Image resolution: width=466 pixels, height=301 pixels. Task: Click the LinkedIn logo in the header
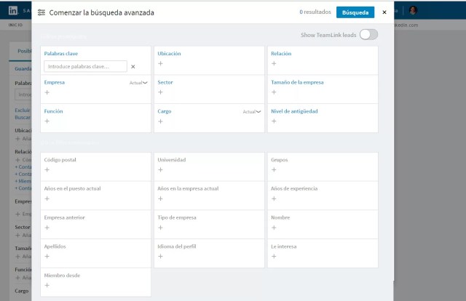tap(13, 11)
